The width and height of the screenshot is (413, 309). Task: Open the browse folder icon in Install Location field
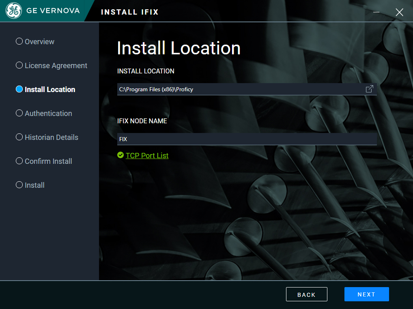[370, 89]
